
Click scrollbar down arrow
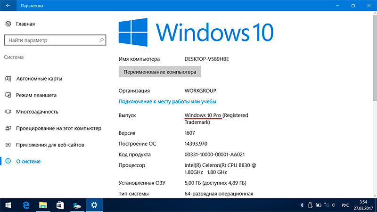coord(375,196)
